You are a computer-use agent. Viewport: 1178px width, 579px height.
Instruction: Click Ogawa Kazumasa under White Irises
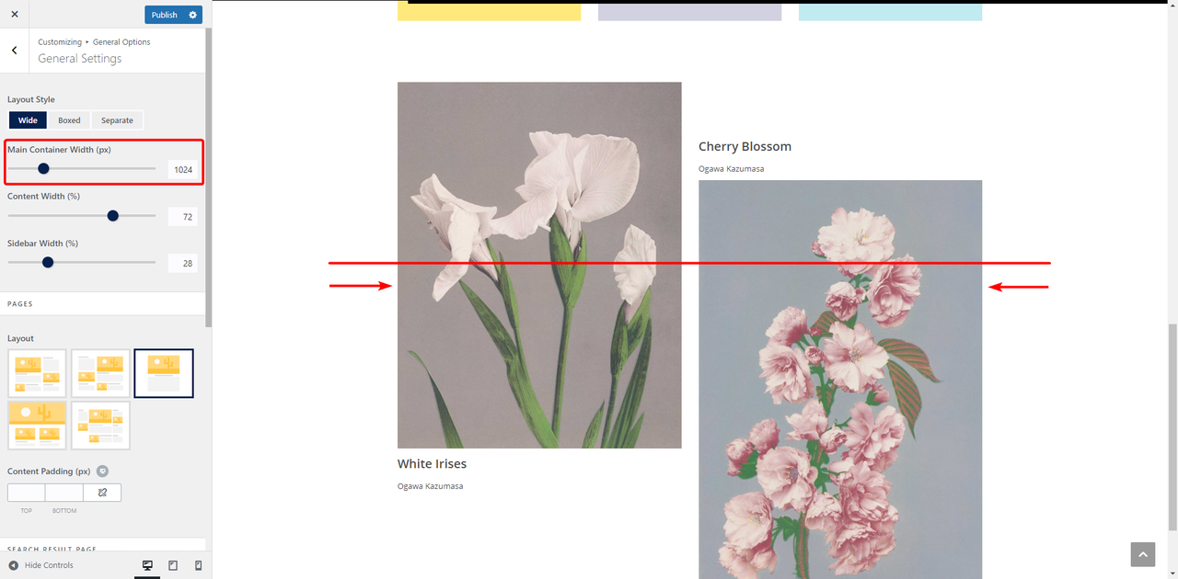[x=430, y=486]
